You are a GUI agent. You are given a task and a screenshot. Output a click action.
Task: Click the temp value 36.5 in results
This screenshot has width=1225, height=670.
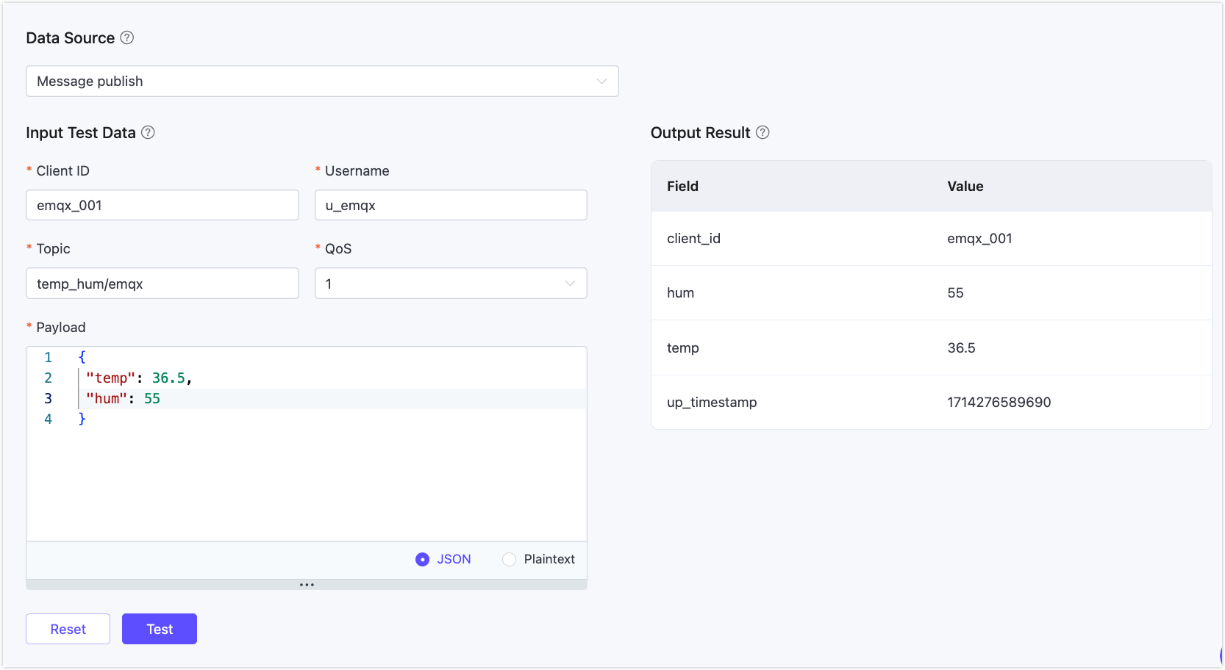click(x=961, y=348)
